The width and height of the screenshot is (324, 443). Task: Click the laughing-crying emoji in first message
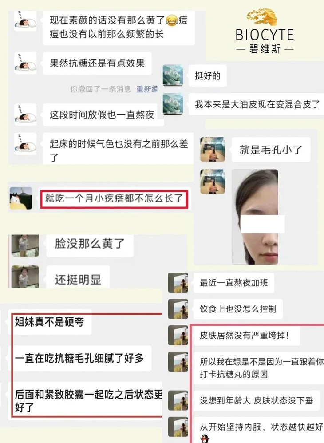(x=172, y=20)
